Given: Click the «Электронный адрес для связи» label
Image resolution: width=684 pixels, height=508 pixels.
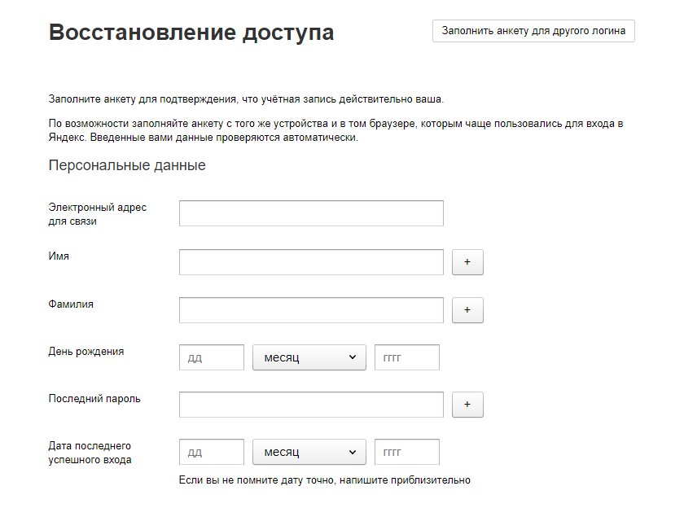Looking at the screenshot, I should [97, 214].
